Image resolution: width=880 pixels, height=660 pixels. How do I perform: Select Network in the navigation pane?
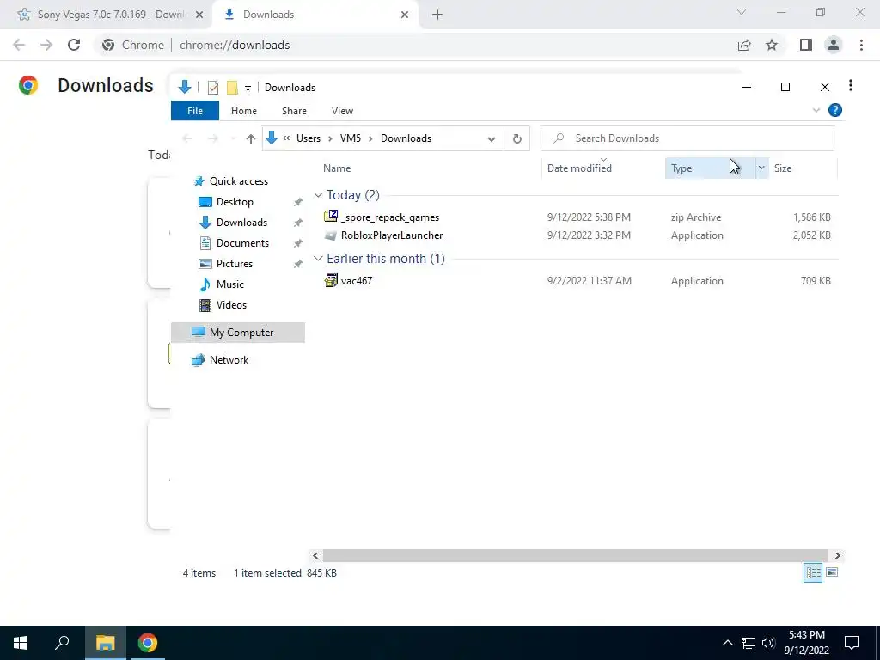[x=229, y=360]
